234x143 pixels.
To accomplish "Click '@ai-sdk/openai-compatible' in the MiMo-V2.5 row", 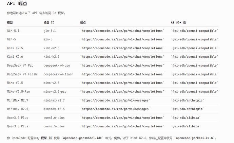I will pos(195,83).
